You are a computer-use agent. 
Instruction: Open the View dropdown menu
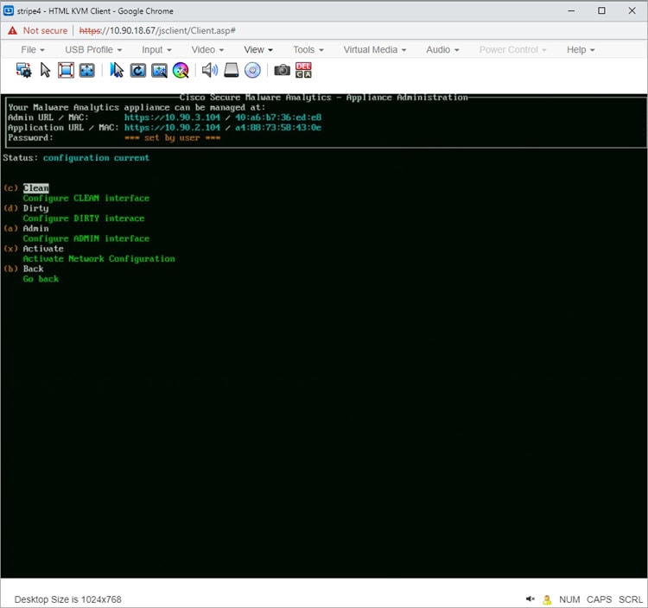pyautogui.click(x=258, y=49)
